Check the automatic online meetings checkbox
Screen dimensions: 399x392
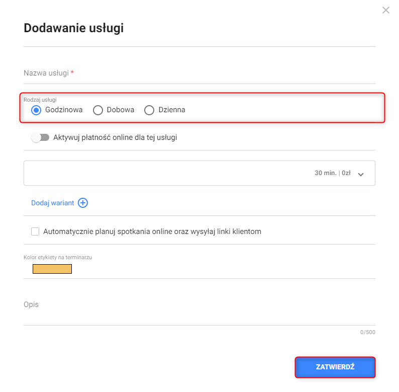[35, 231]
